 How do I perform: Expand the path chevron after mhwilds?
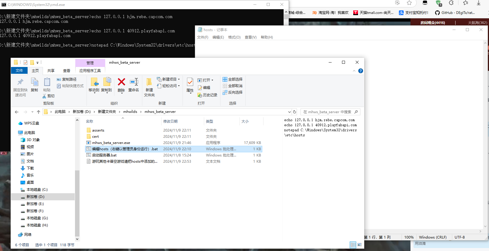coord(141,112)
